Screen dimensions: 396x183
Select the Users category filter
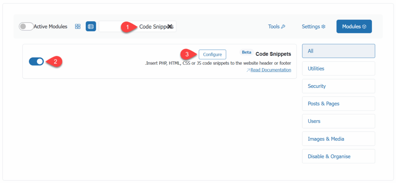click(x=338, y=121)
